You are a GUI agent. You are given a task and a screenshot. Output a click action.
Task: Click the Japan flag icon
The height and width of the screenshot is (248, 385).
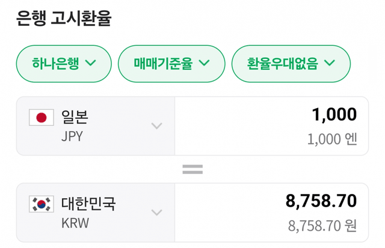point(42,118)
